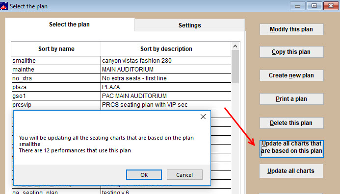Screen dimensions: 340x194
Task: Click Modify this plan button
Action: click(x=291, y=29)
